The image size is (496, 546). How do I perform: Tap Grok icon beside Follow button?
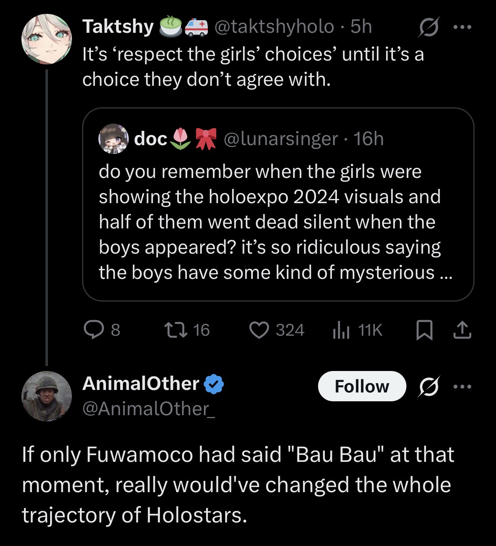(x=429, y=386)
